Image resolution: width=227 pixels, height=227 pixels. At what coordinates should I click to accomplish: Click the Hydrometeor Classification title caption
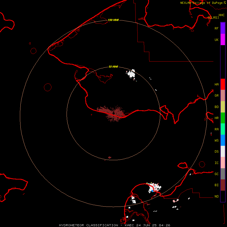click(114, 225)
